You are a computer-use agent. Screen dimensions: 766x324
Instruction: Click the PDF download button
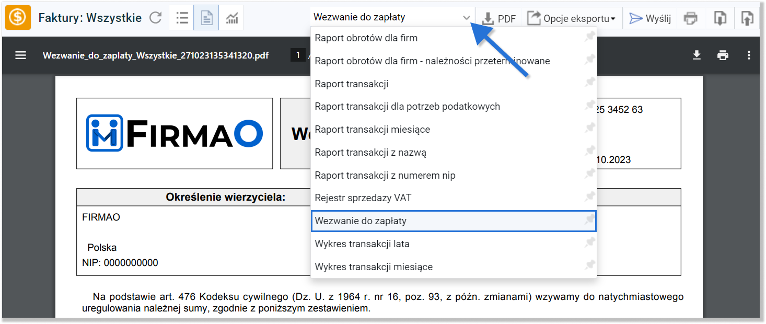tap(498, 17)
